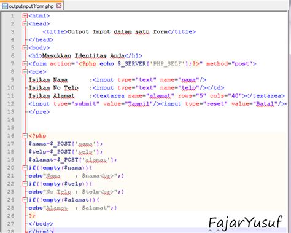The height and width of the screenshot is (233, 291).
Task: Click the </pre> closing tag on line 13
Action: tap(39, 112)
